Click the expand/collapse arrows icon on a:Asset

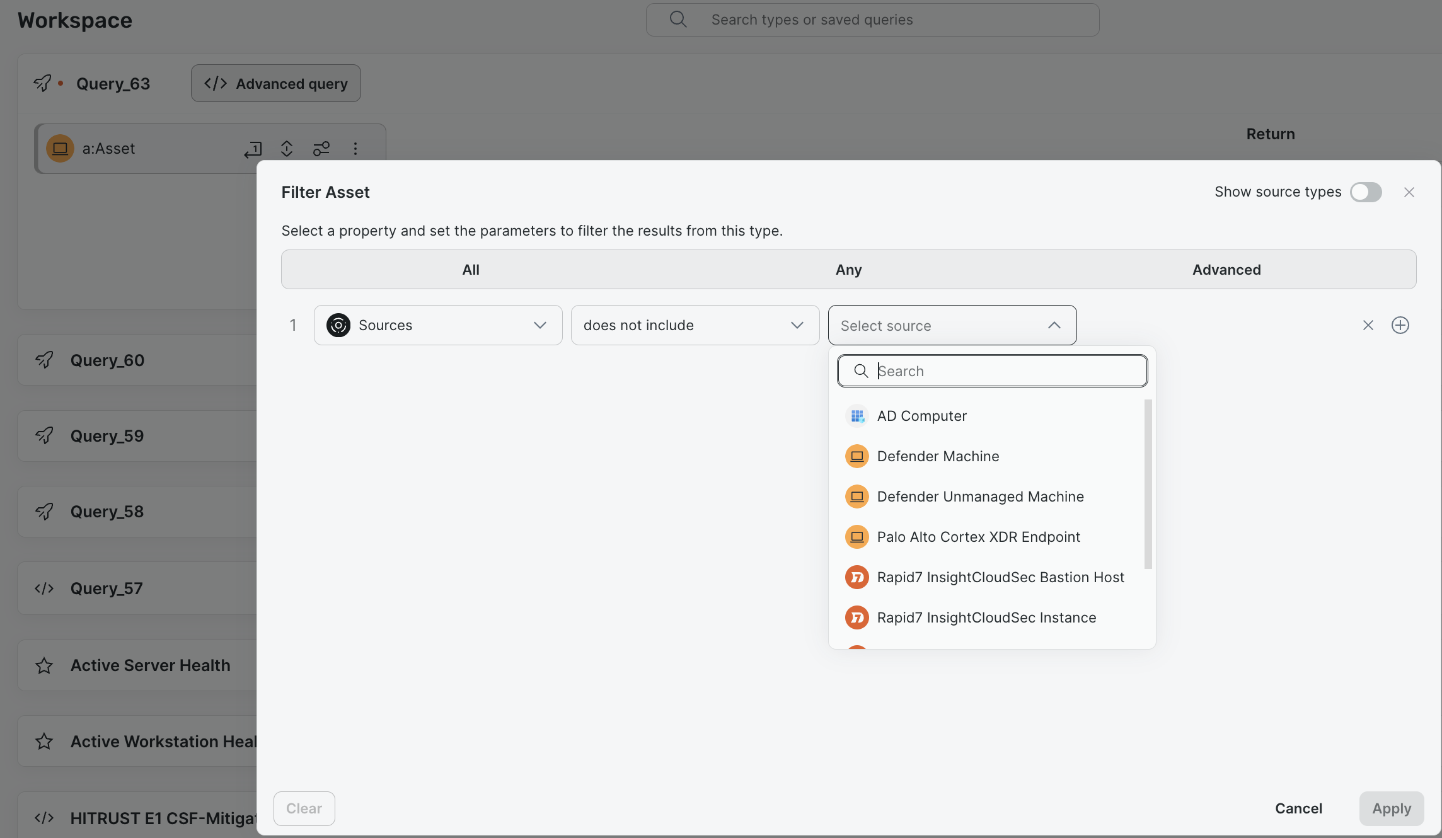click(287, 149)
